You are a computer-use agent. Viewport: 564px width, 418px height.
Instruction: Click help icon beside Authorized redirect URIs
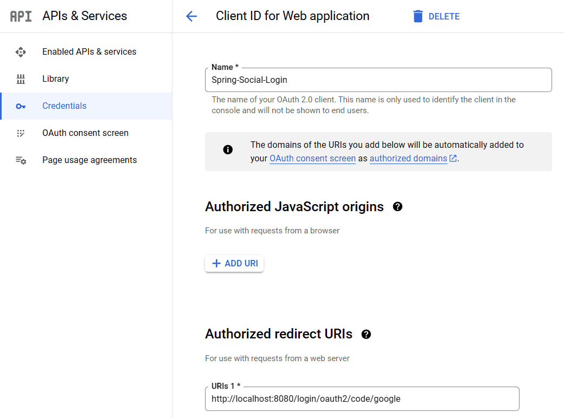pos(366,334)
